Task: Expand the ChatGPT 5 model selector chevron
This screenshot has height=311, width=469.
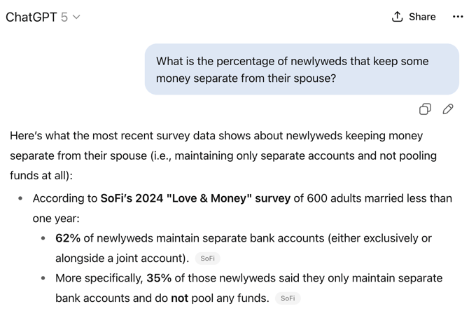Action: point(76,17)
